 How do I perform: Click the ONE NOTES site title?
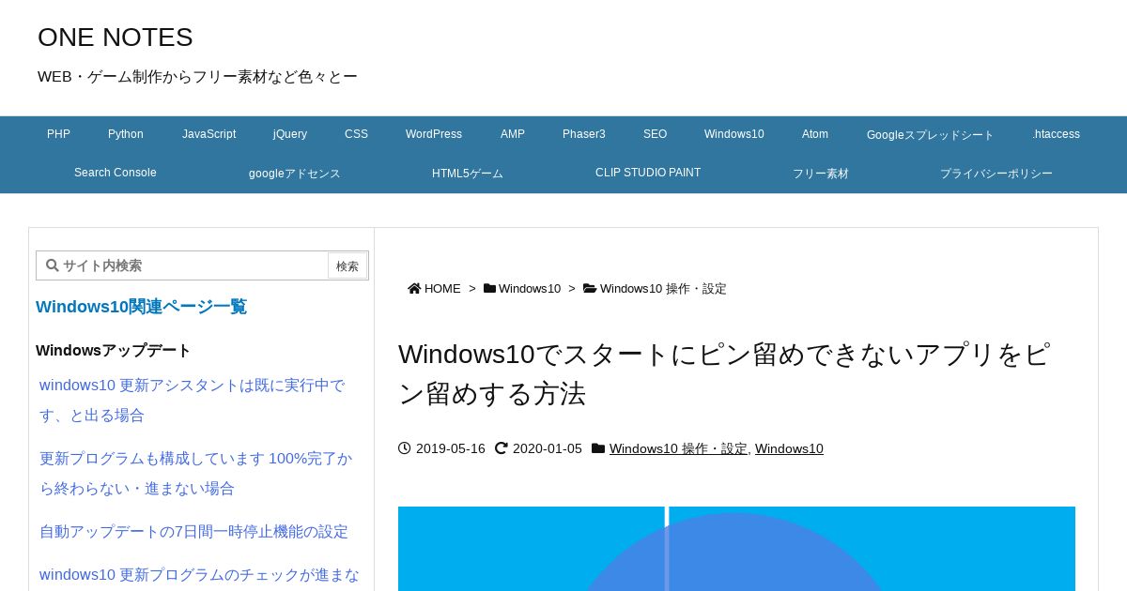click(x=116, y=38)
